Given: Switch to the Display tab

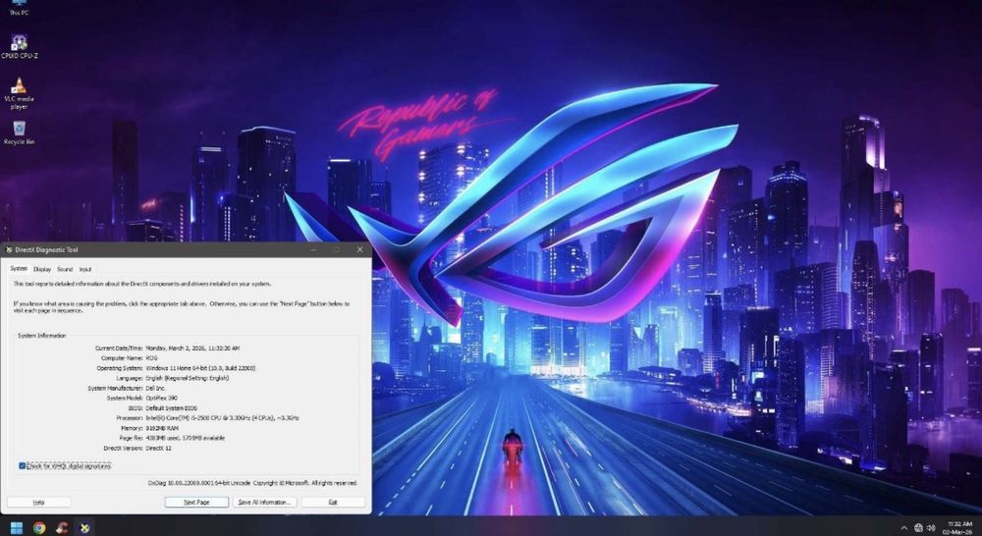Looking at the screenshot, I should pyautogui.click(x=42, y=269).
